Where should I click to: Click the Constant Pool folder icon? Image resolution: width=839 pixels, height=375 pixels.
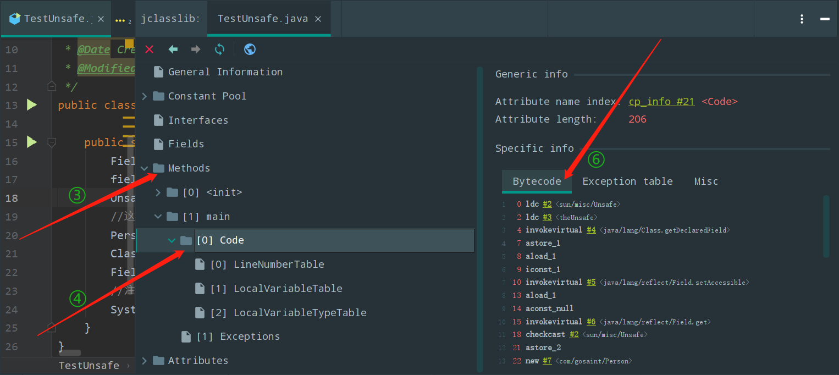[x=159, y=96]
